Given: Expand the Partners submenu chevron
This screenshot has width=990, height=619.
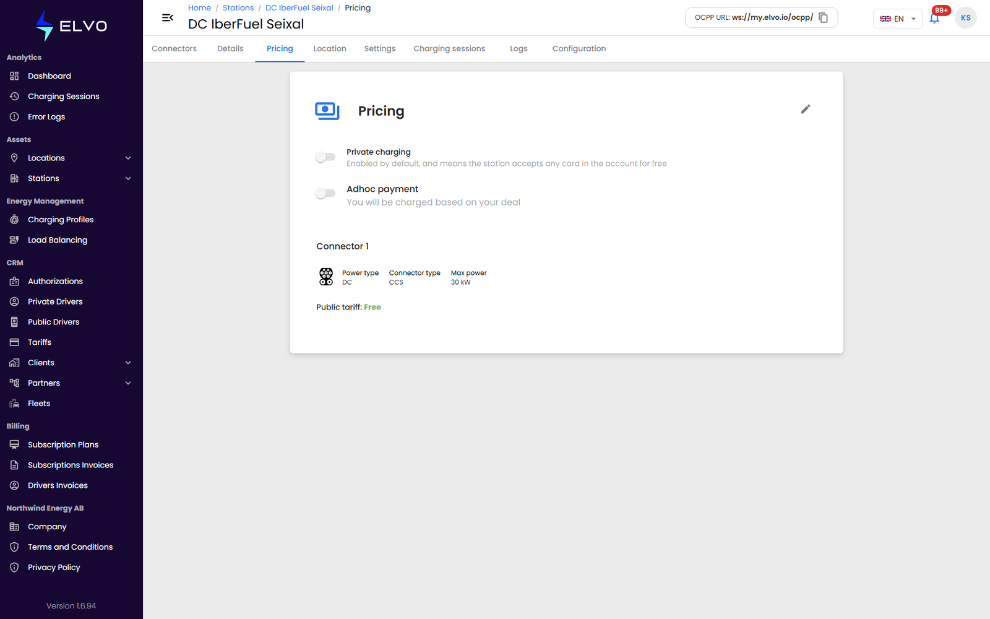Looking at the screenshot, I should (x=128, y=383).
